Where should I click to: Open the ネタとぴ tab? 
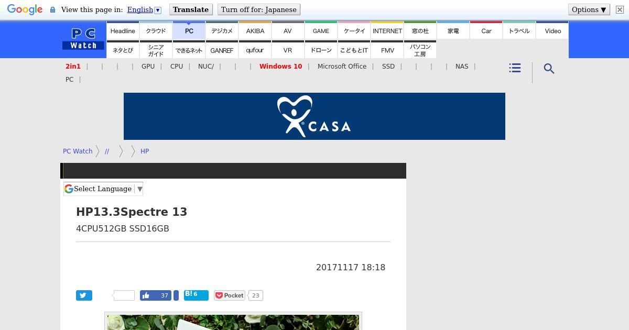pyautogui.click(x=123, y=50)
